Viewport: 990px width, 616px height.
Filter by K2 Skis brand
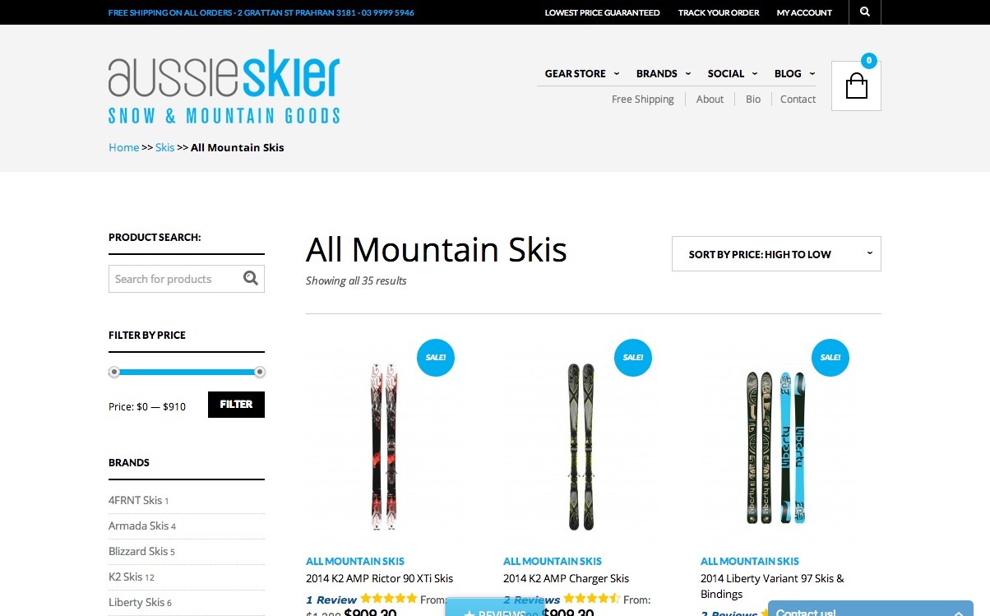tap(126, 577)
